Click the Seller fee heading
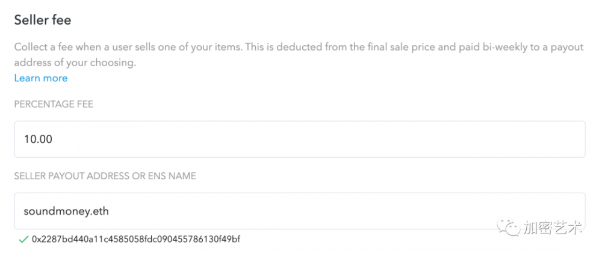602x254 pixels. [x=43, y=20]
